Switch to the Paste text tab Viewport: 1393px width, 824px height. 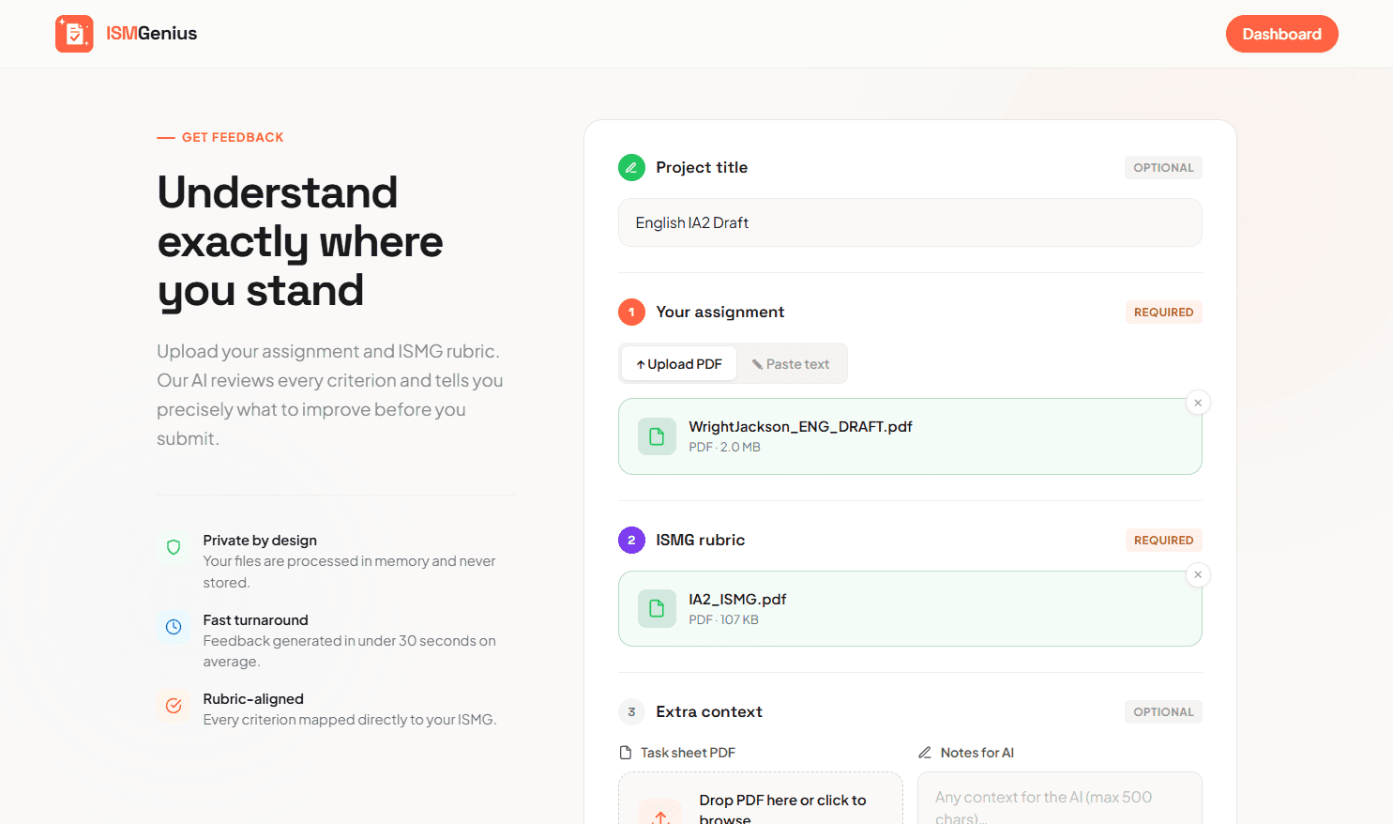[x=791, y=363]
